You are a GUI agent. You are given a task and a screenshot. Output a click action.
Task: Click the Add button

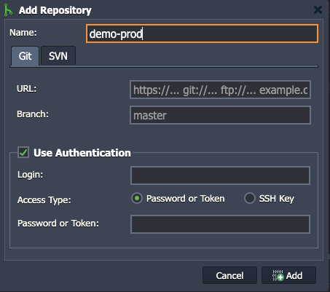click(288, 275)
